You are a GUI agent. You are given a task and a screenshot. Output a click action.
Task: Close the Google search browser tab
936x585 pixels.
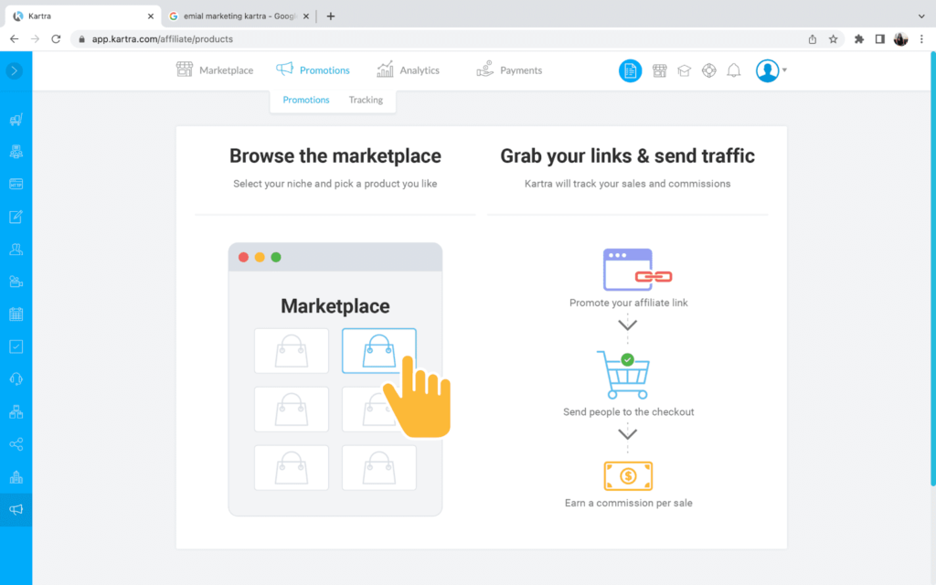coord(306,16)
